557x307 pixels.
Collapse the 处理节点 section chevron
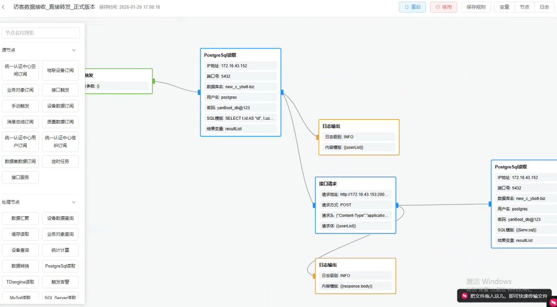74,202
